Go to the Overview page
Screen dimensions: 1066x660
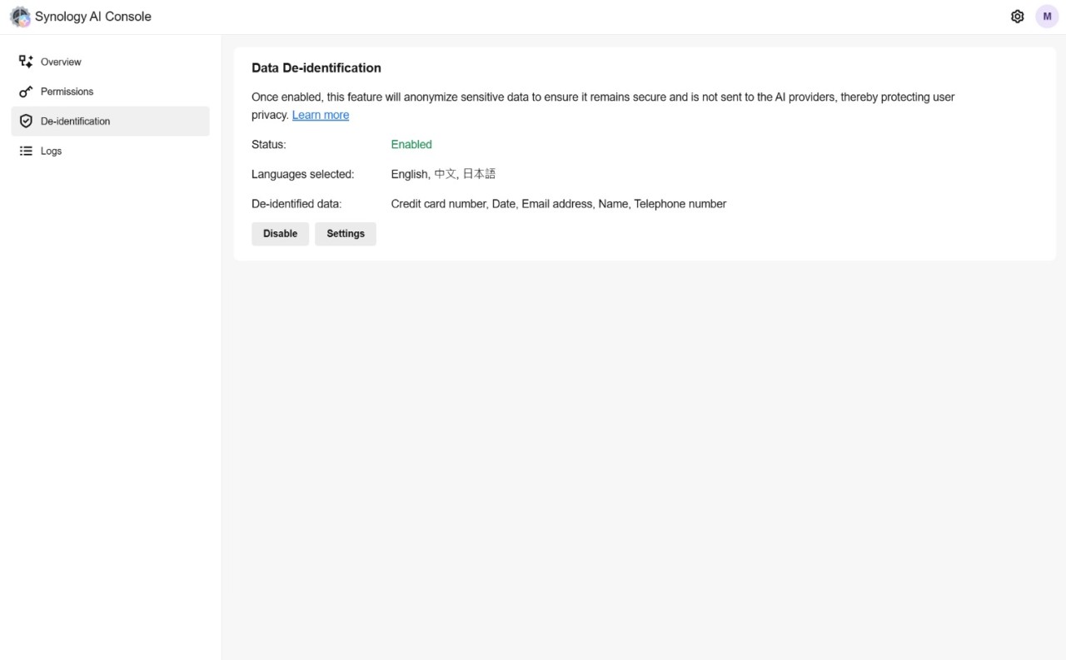61,62
